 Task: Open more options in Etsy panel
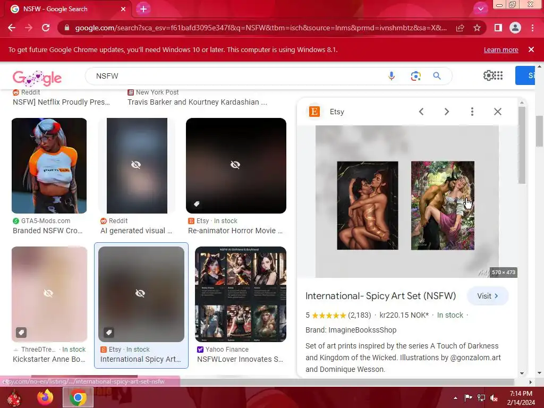tap(472, 112)
